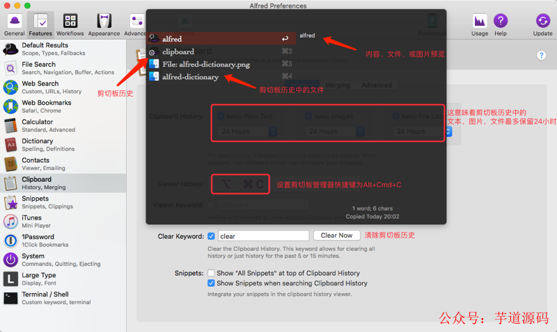This screenshot has height=332, width=557.
Task: Open the General preferences tab
Action: pyautogui.click(x=15, y=25)
